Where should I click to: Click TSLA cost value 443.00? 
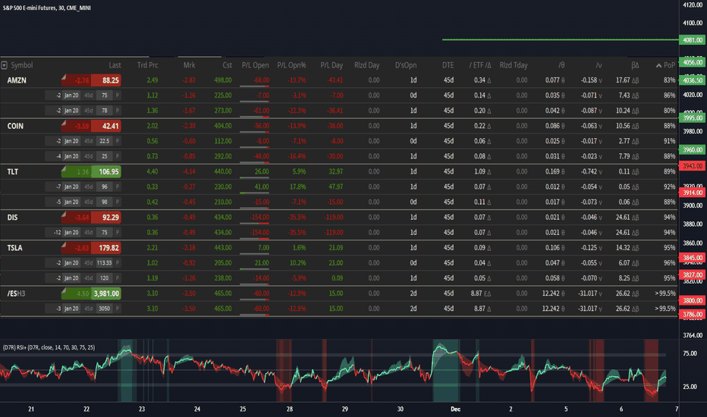223,248
